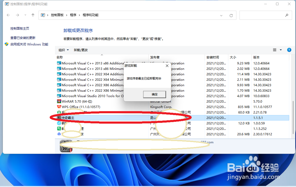Select the 传奇霸主 program entry
Screen dimensions: 296x187
point(173,118)
